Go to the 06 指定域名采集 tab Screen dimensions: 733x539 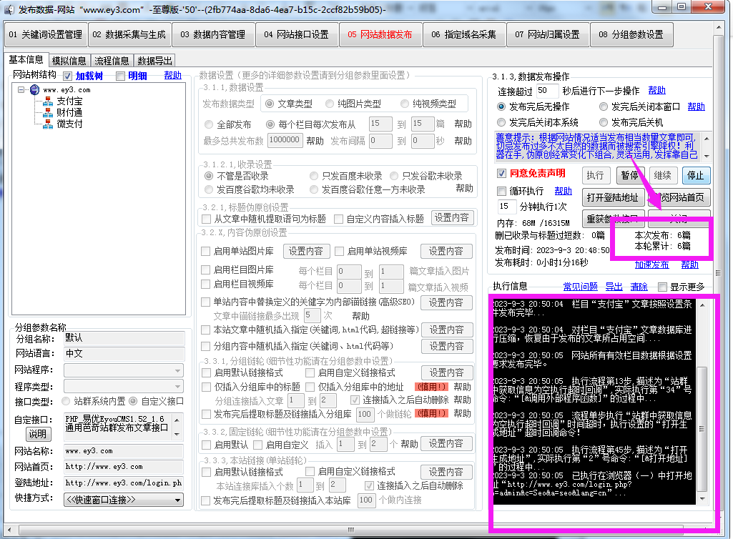[x=464, y=34]
